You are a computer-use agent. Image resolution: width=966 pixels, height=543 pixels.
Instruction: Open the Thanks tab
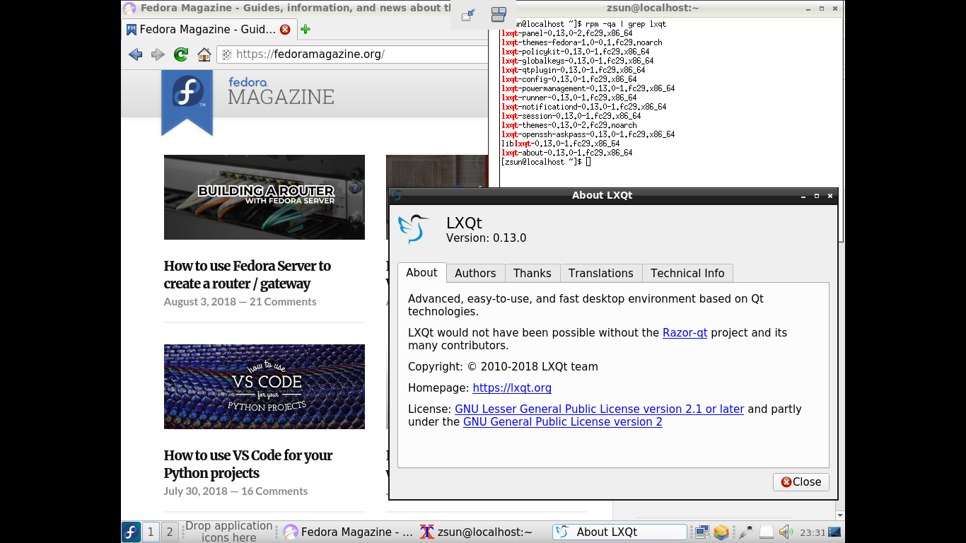(x=532, y=273)
